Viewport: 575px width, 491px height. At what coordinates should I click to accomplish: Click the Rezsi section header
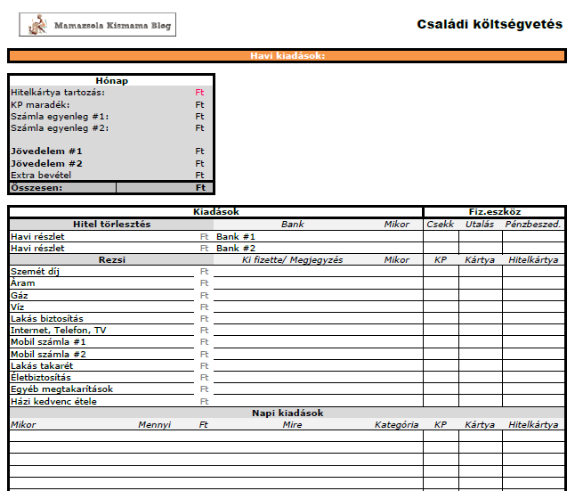pyautogui.click(x=111, y=259)
